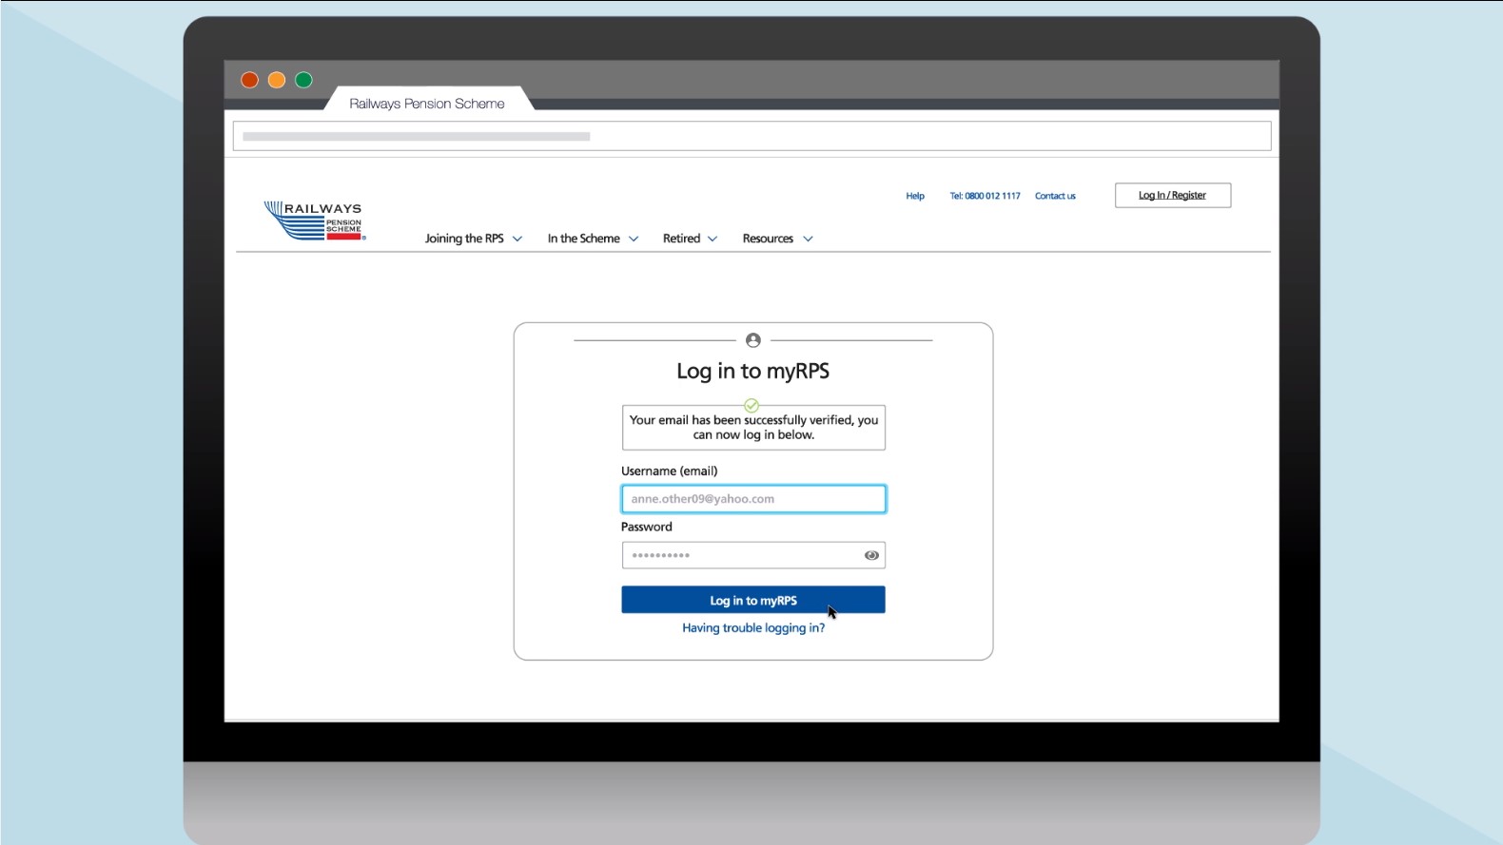
Task: Click the red window close dot
Action: click(250, 80)
